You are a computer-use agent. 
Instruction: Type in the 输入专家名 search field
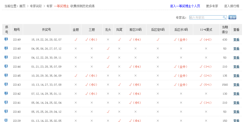pos(206,17)
